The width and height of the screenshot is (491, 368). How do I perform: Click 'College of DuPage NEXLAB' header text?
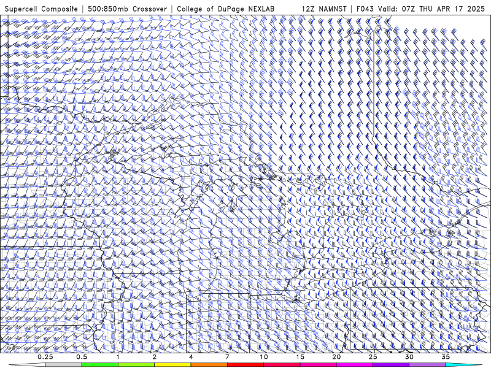tap(225, 9)
